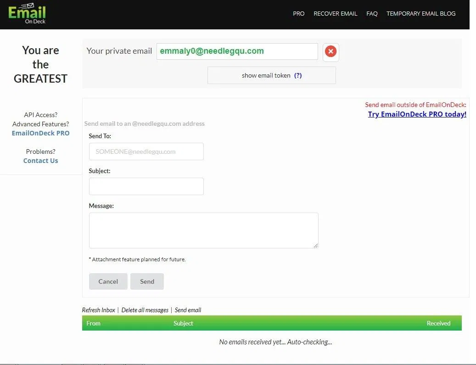Click the Contact Us link
Image resolution: width=476 pixels, height=365 pixels.
(x=40, y=160)
